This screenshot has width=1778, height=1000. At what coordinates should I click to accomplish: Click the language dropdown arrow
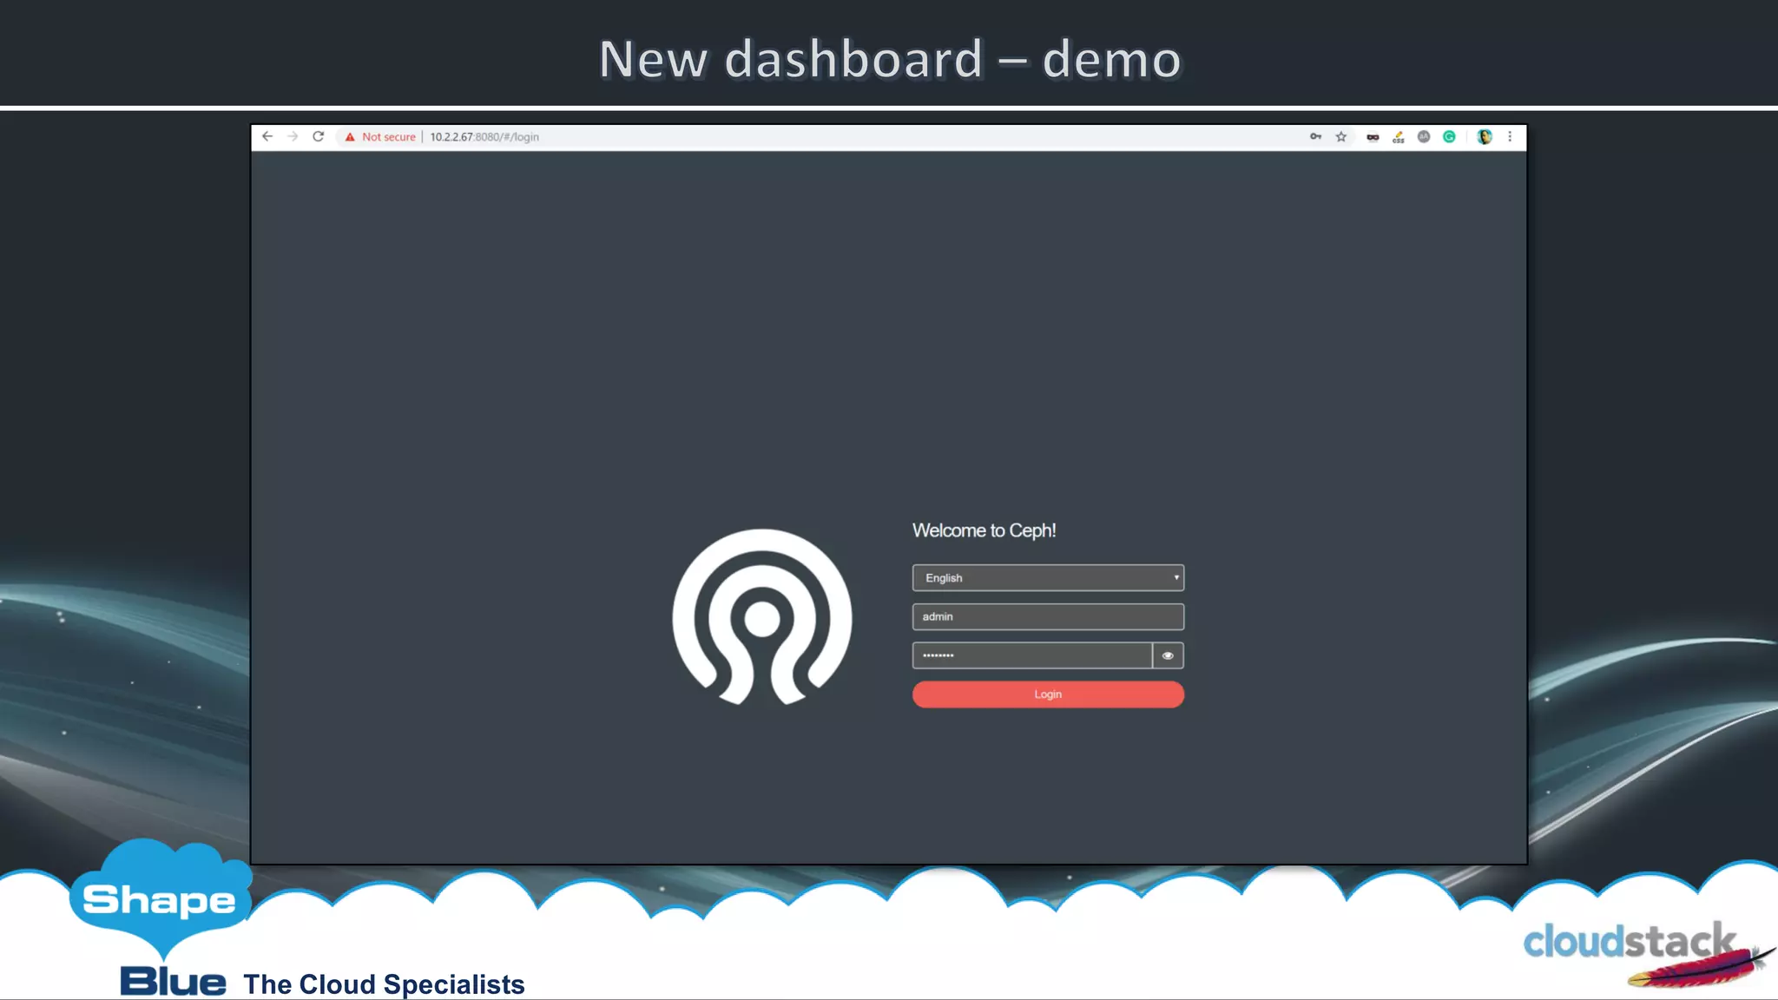tap(1176, 578)
